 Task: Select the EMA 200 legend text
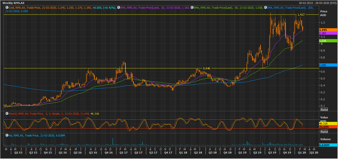click(290, 8)
